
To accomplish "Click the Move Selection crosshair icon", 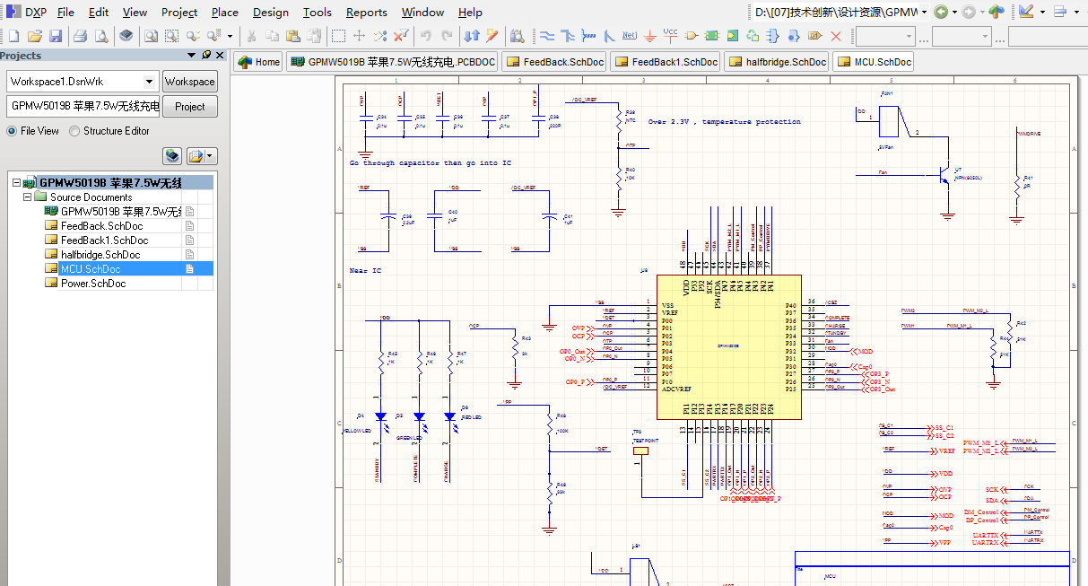I will [x=359, y=36].
